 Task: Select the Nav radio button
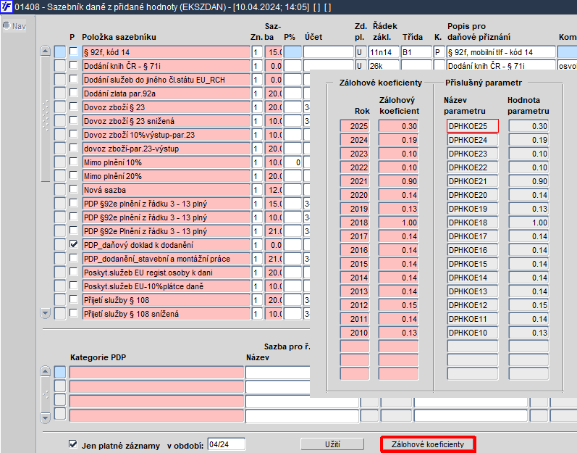point(7,26)
